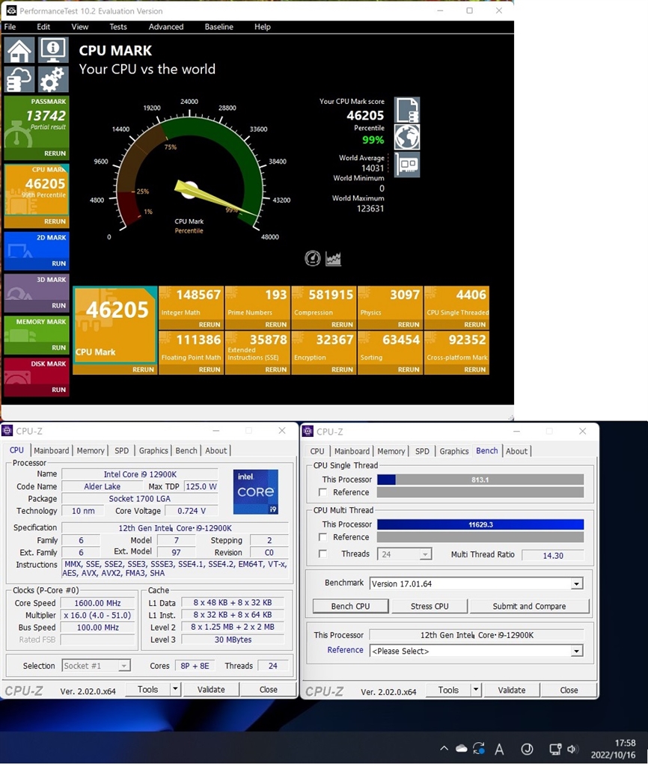Run the DISK MARK test
This screenshot has width=648, height=766.
58,390
